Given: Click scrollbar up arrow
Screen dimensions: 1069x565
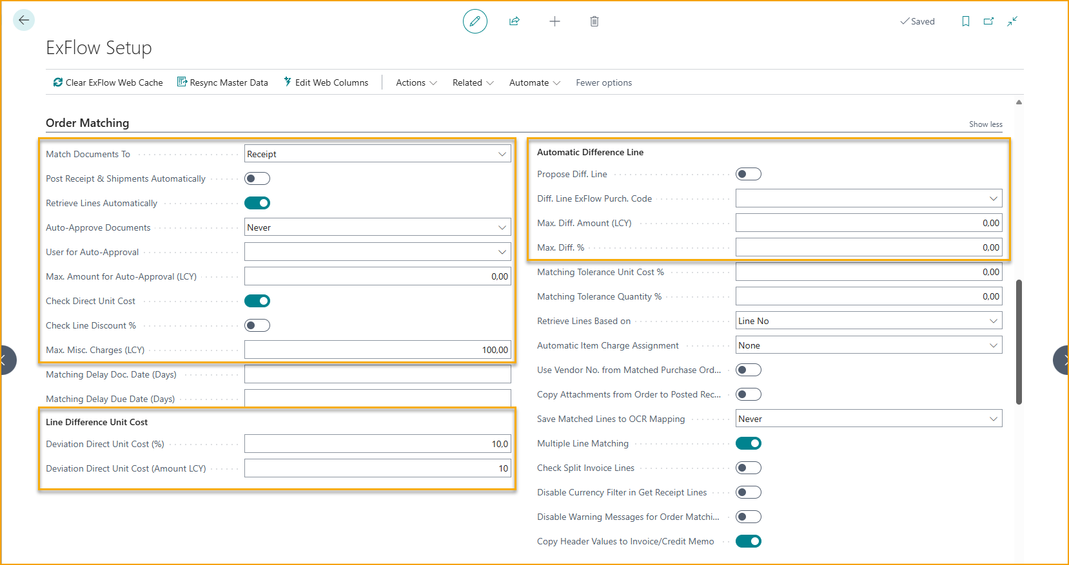Looking at the screenshot, I should pyautogui.click(x=1019, y=102).
